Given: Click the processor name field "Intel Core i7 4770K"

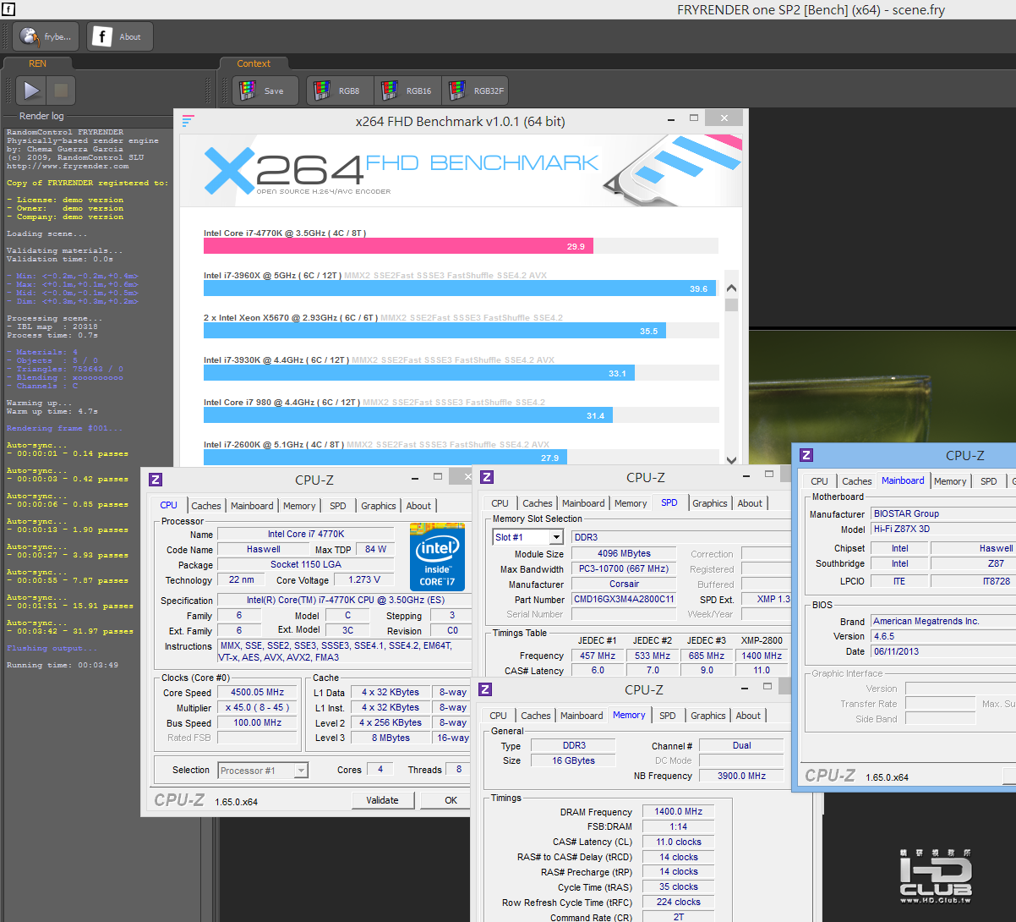Looking at the screenshot, I should [x=306, y=534].
